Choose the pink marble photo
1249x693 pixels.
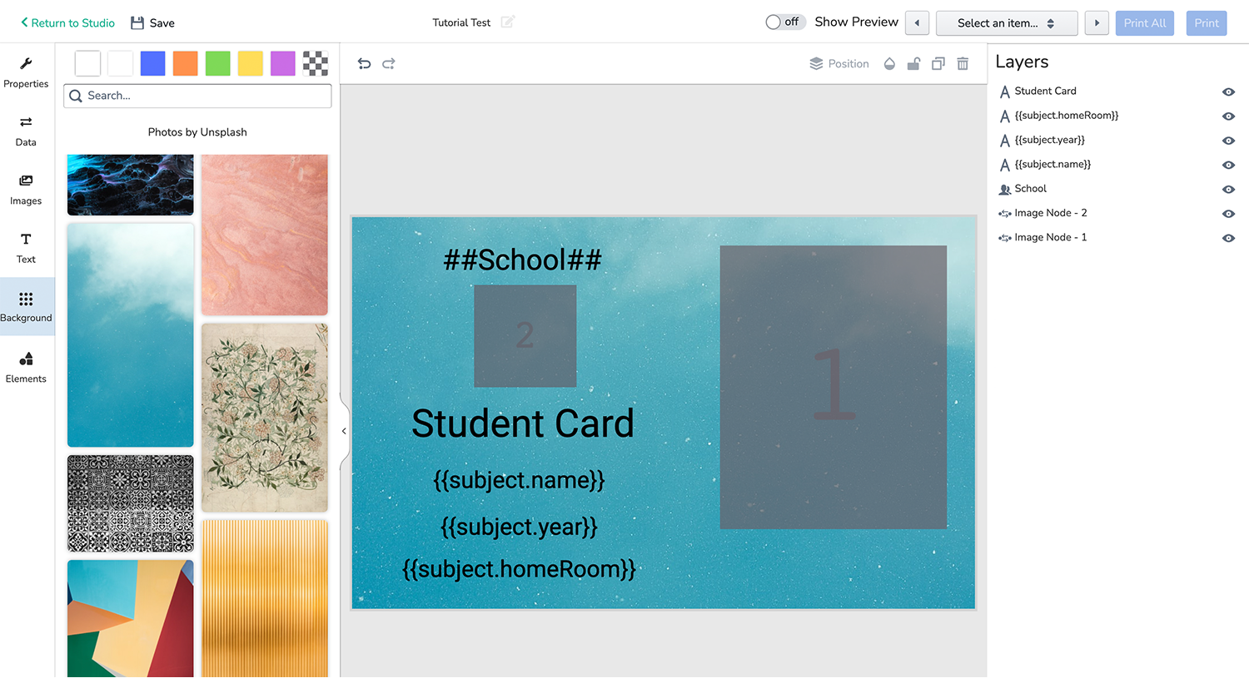[265, 235]
